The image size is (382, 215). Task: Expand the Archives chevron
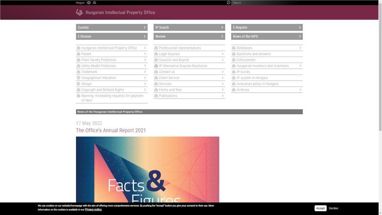click(300, 90)
